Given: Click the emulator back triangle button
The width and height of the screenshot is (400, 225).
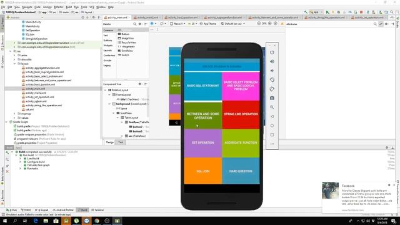Looking at the screenshot, I should (272, 116).
